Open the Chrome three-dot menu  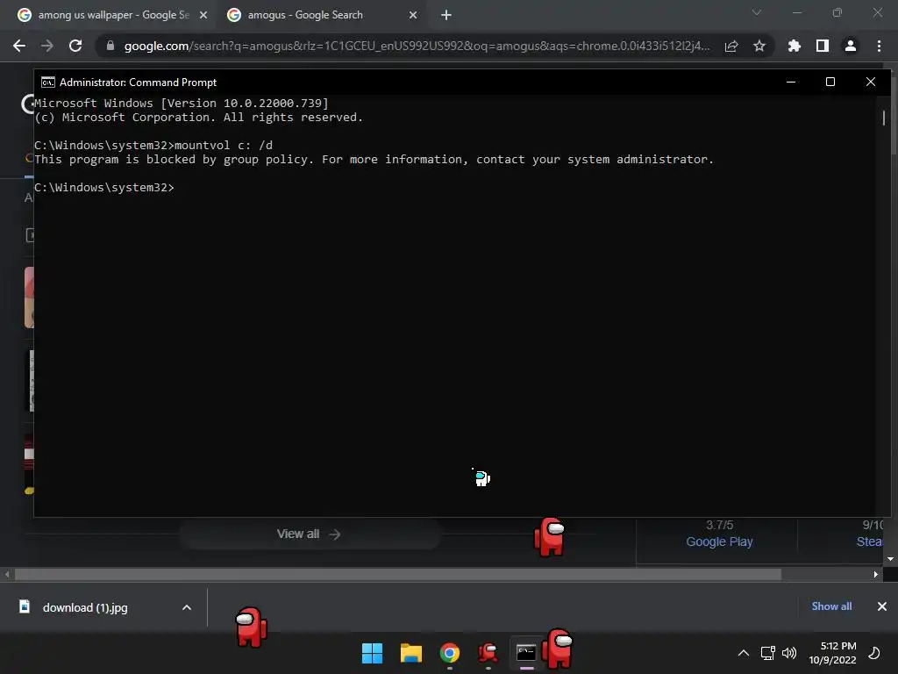(x=879, y=46)
